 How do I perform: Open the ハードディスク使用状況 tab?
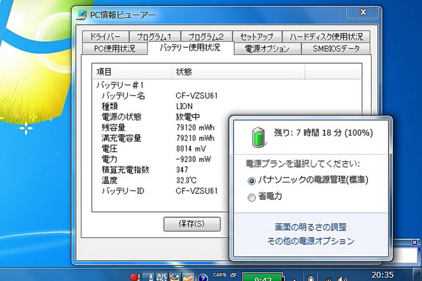click(x=326, y=37)
